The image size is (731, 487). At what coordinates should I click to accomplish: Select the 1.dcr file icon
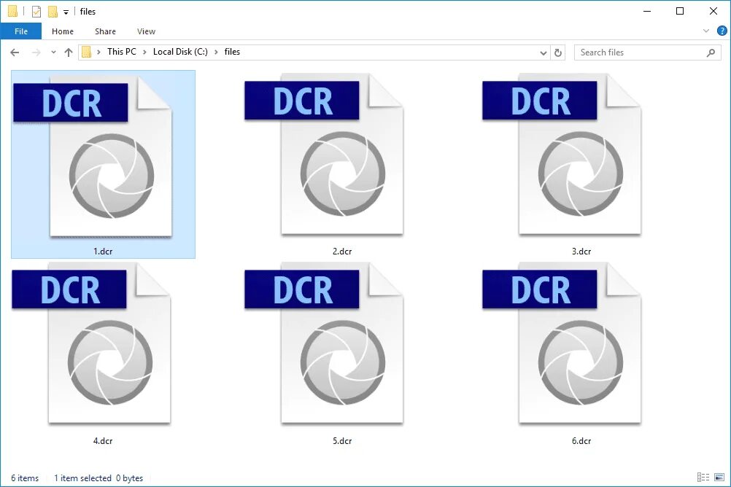pos(93,156)
